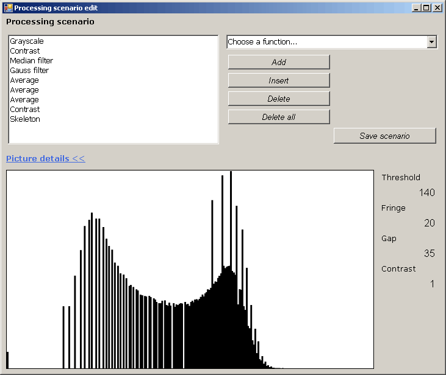Click the Contrast value 1
The image size is (446, 375).
[x=432, y=284]
